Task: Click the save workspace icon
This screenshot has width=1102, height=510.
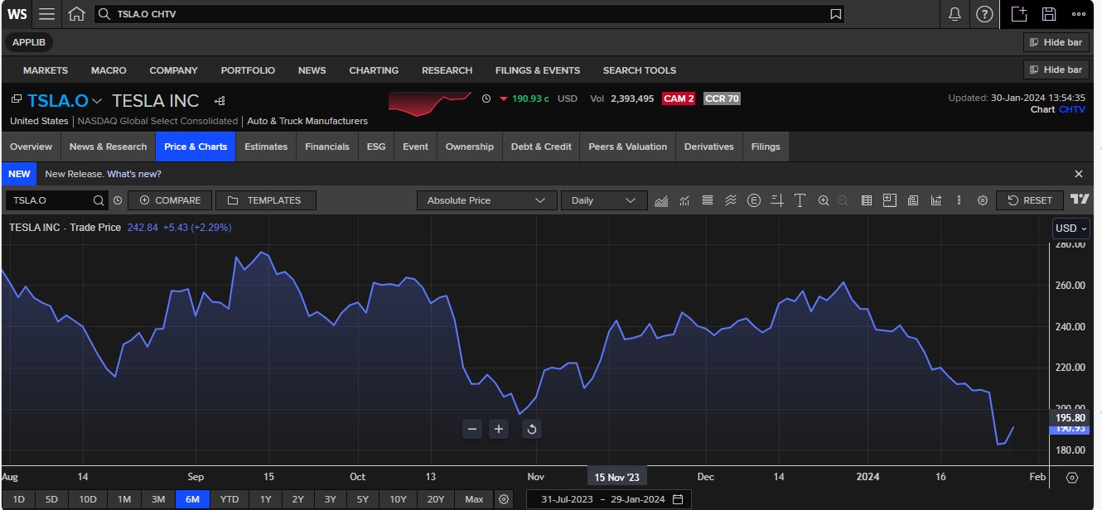Action: (x=1049, y=14)
